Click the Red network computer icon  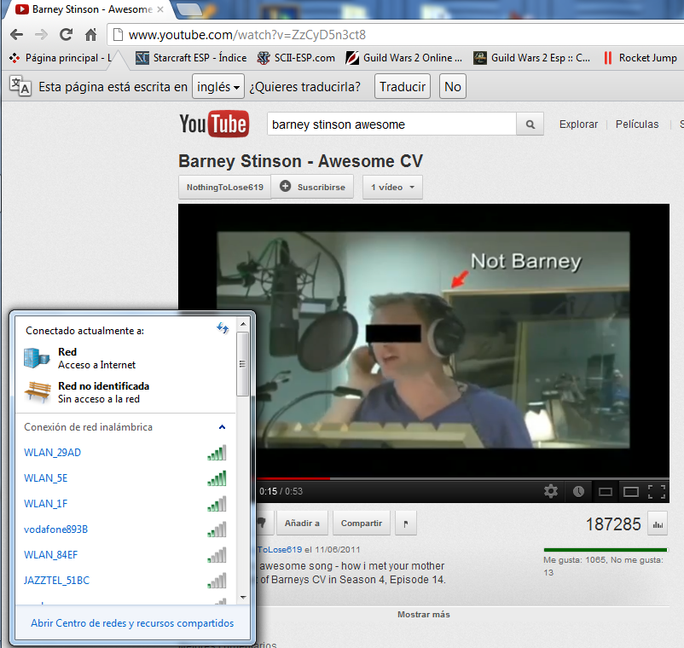[x=37, y=358]
